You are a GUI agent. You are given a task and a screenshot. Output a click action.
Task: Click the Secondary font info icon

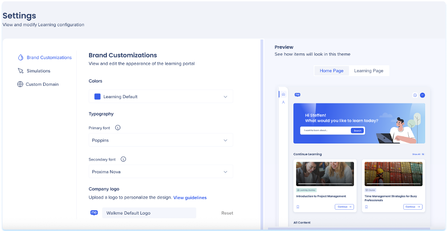123,159
